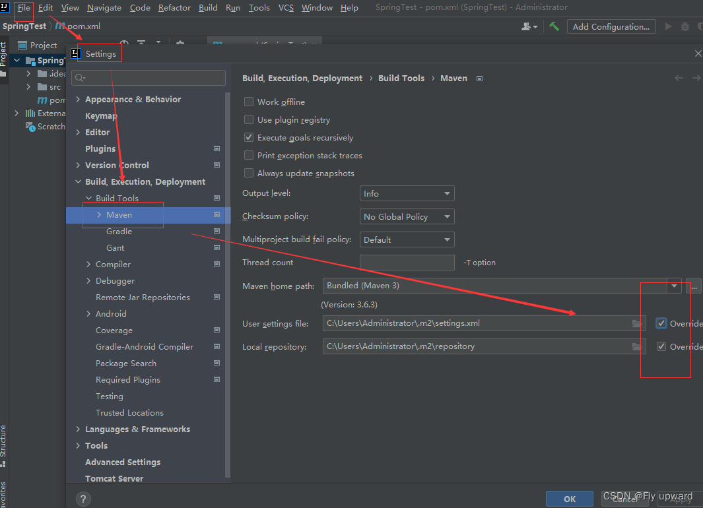Uncheck Execute goals recursively

pos(248,137)
